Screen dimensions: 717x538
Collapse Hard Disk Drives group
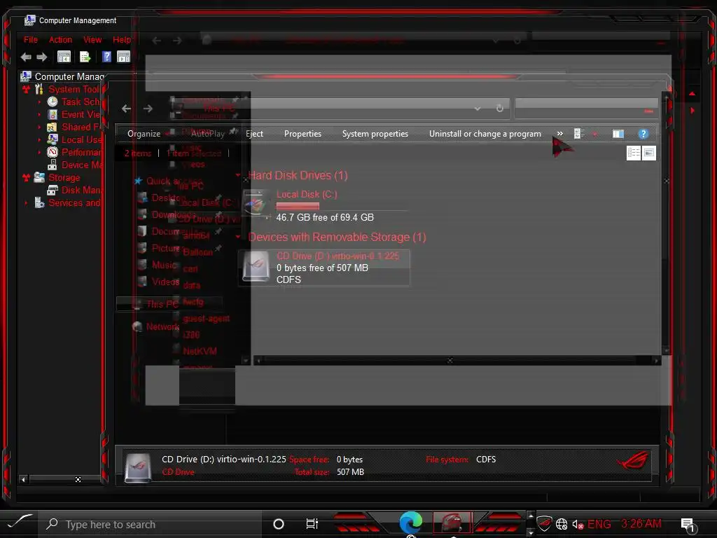pos(238,175)
